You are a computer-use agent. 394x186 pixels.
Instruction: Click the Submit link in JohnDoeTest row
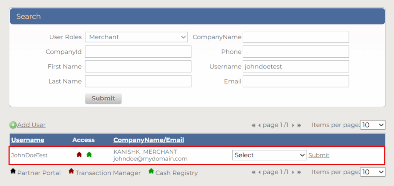coord(319,155)
